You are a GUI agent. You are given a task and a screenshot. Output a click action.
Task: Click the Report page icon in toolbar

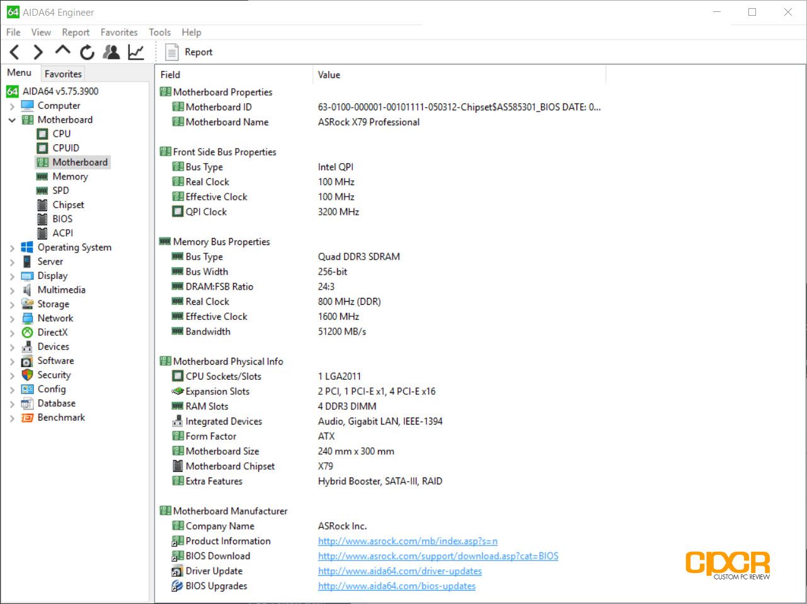pyautogui.click(x=172, y=52)
